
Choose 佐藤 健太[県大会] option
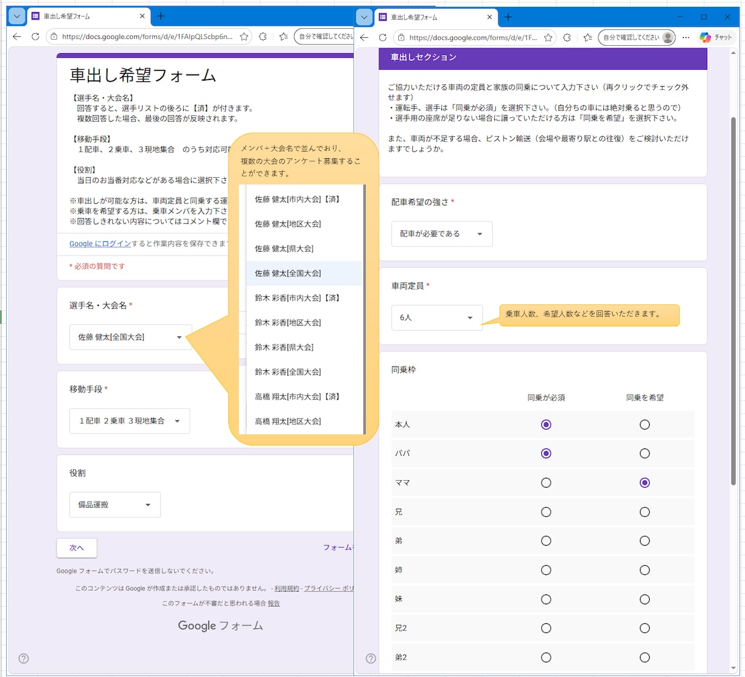[304, 249]
